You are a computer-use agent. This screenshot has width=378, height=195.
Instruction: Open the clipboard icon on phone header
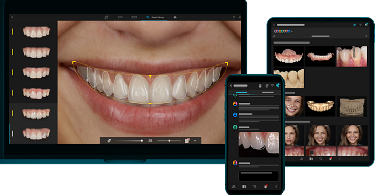pos(260,85)
